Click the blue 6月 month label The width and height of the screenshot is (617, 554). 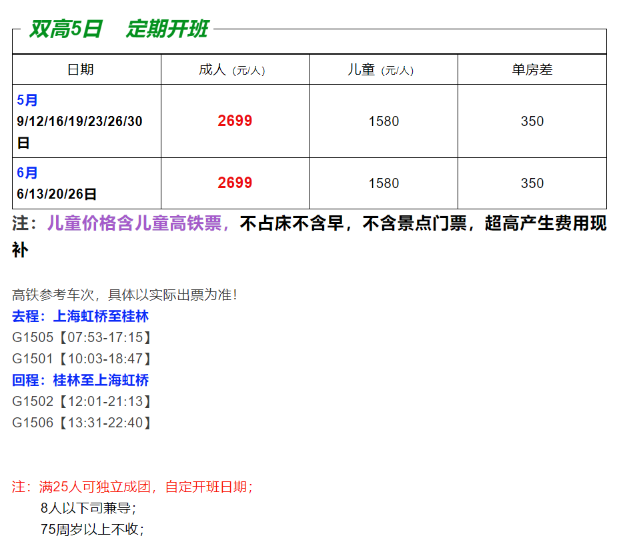click(x=27, y=173)
